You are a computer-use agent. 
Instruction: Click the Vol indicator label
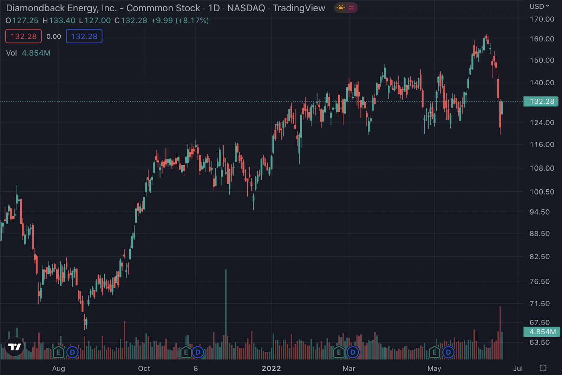coord(12,53)
